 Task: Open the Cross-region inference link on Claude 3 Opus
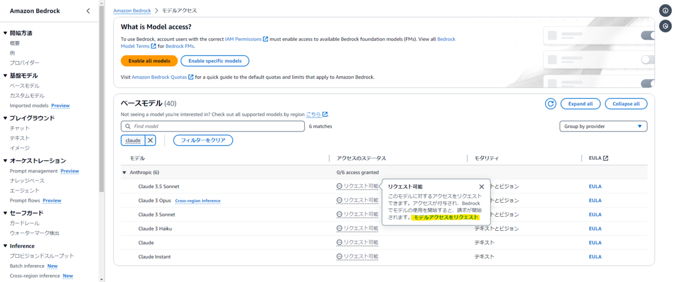197,201
